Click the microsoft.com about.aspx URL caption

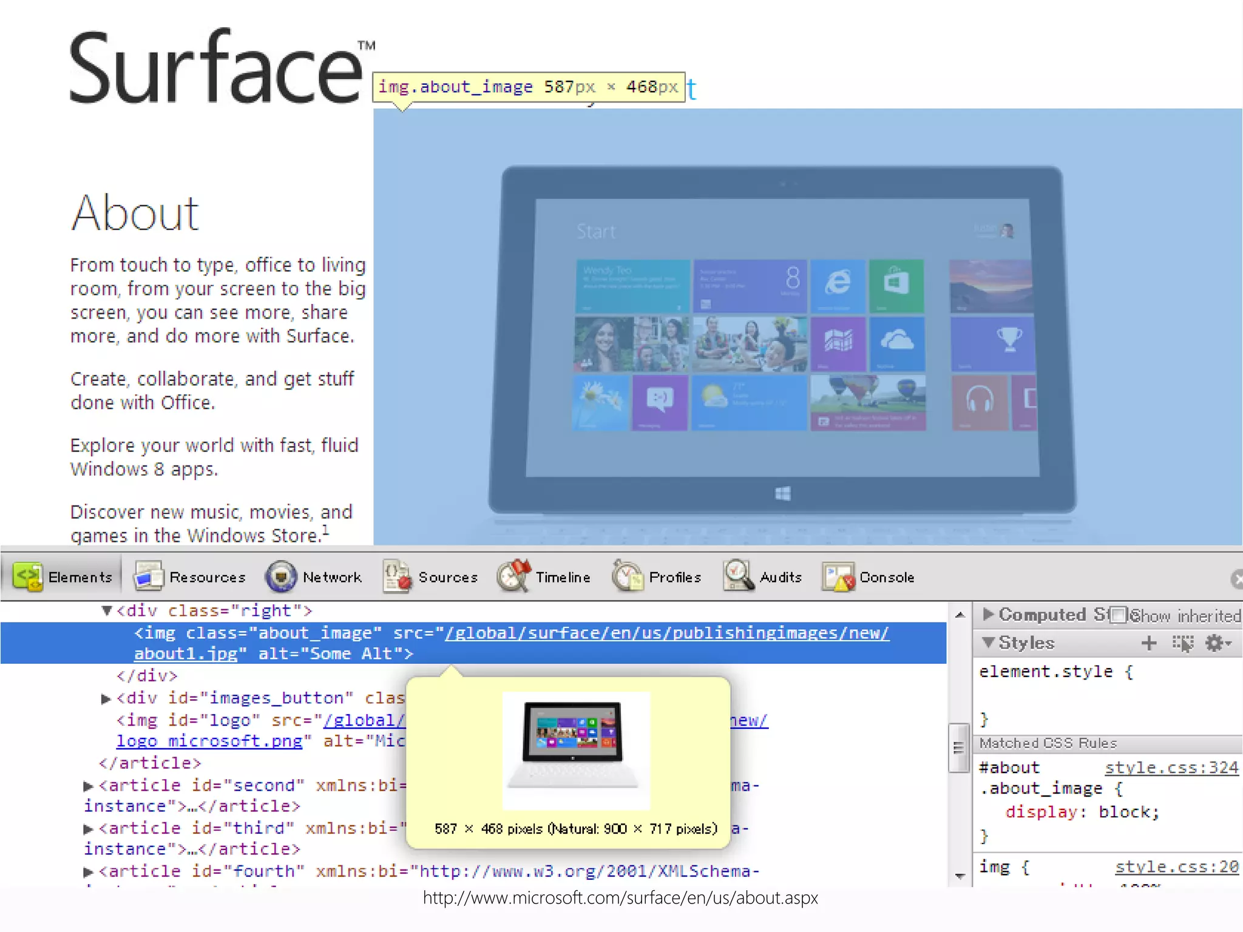tap(620, 898)
